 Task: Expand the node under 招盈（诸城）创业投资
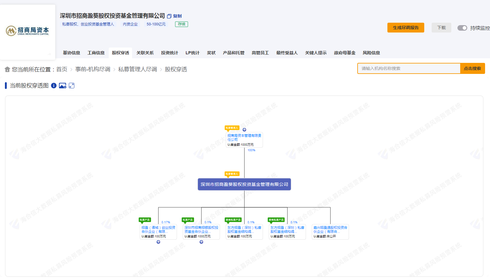click(158, 242)
